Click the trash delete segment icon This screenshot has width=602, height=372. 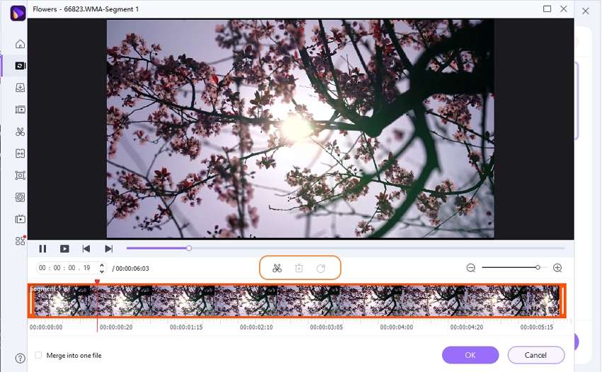tap(299, 269)
